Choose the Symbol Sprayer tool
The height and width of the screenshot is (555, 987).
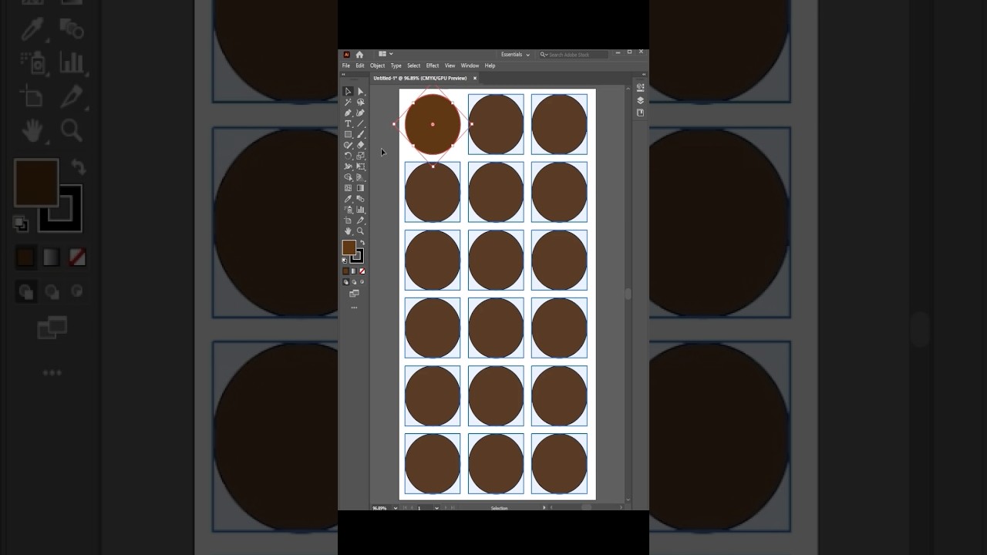(x=348, y=210)
